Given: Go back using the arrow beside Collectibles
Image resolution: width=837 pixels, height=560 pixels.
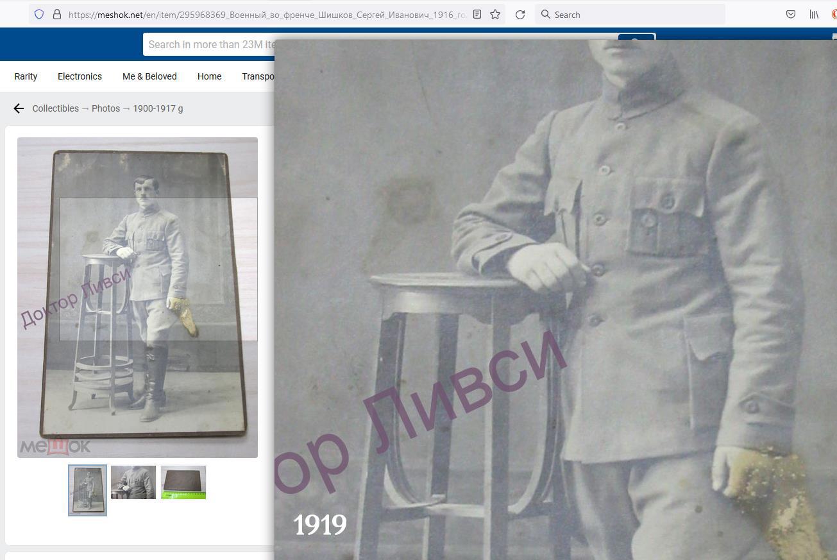Looking at the screenshot, I should [19, 108].
